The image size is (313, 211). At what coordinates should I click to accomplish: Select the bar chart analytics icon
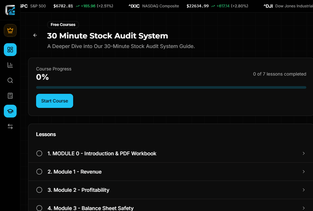pyautogui.click(x=10, y=65)
